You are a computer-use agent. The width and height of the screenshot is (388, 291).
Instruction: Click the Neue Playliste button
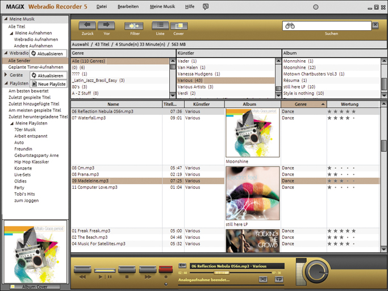[49, 84]
